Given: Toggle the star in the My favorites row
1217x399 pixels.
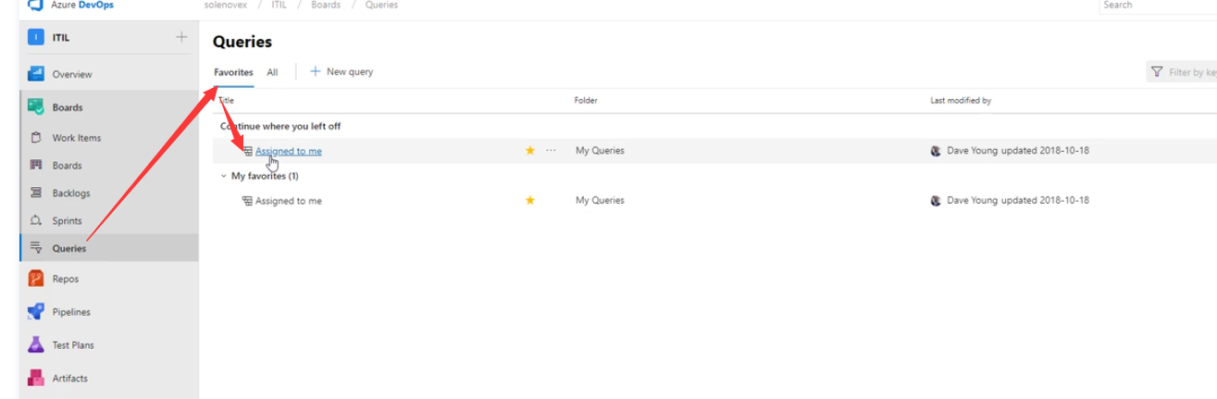Looking at the screenshot, I should pyautogui.click(x=530, y=200).
